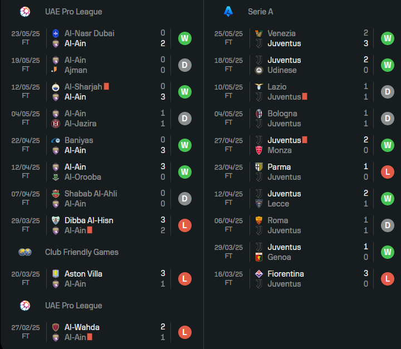Click the Serie A league logo icon
The height and width of the screenshot is (349, 401).
coord(228,12)
